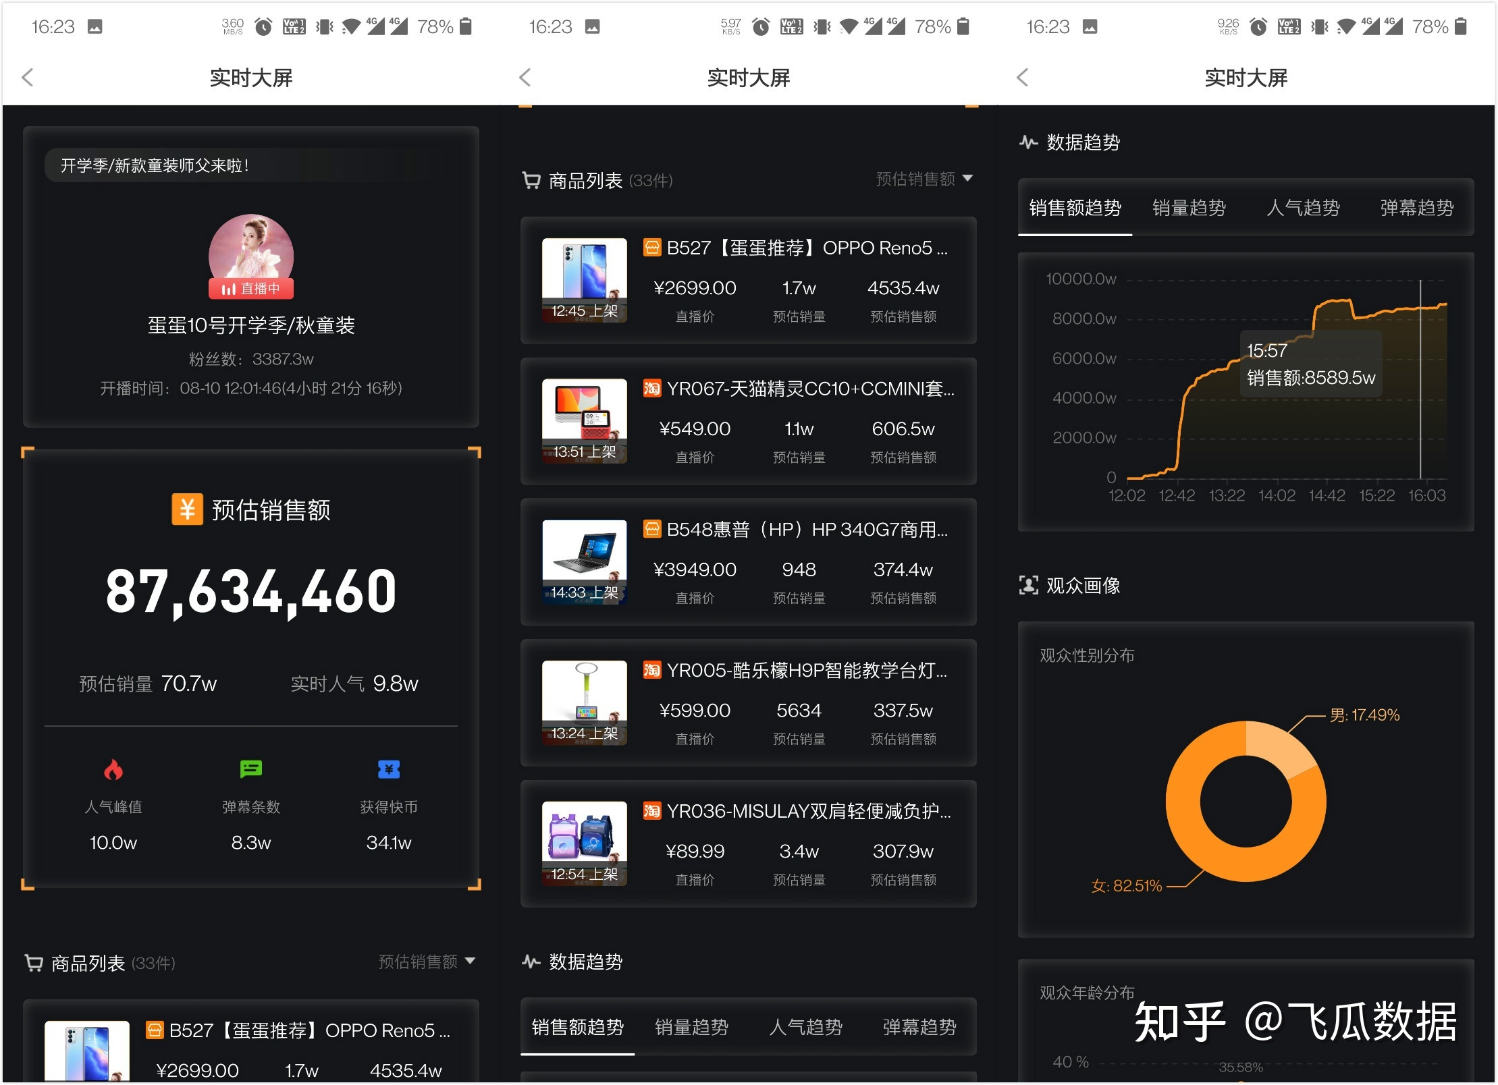
Task: Open product title B548惠普（HP）HP 340G7商用
Action: tap(807, 530)
